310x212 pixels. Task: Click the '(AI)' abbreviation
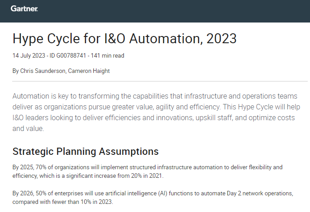pyautogui.click(x=163, y=193)
